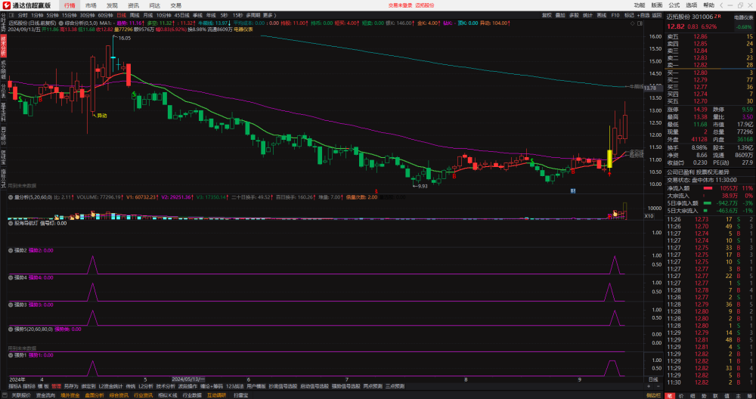Select 1分钟 period

click(x=37, y=15)
